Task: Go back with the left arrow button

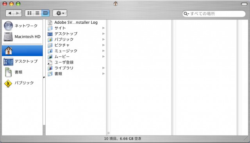Action: click(x=10, y=13)
